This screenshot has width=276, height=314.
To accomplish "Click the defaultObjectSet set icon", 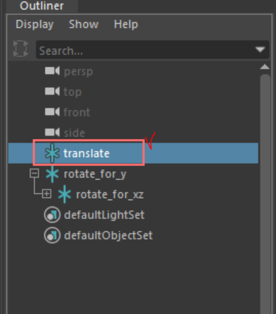I will coord(52,235).
